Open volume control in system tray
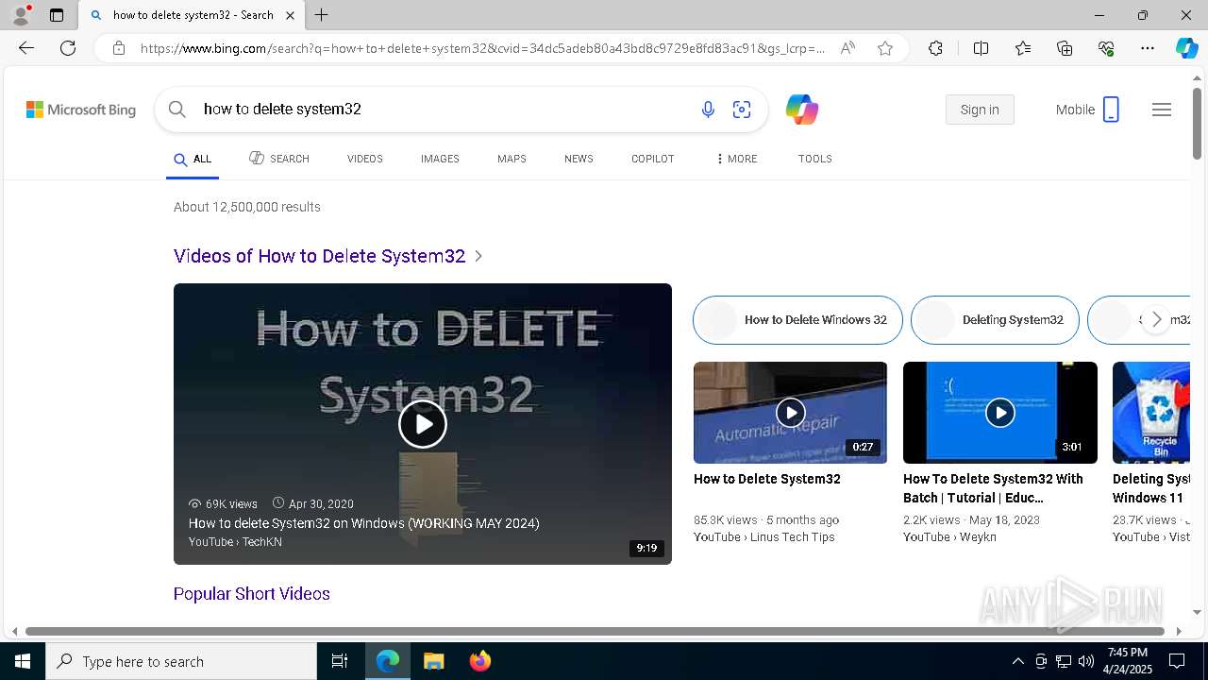 point(1086,661)
